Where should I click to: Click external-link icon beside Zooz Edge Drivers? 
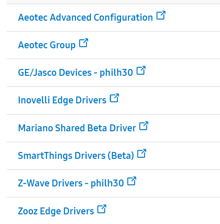[x=102, y=208]
